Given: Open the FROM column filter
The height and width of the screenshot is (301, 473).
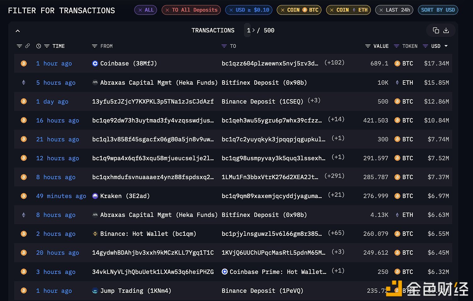Looking at the screenshot, I should [94, 46].
